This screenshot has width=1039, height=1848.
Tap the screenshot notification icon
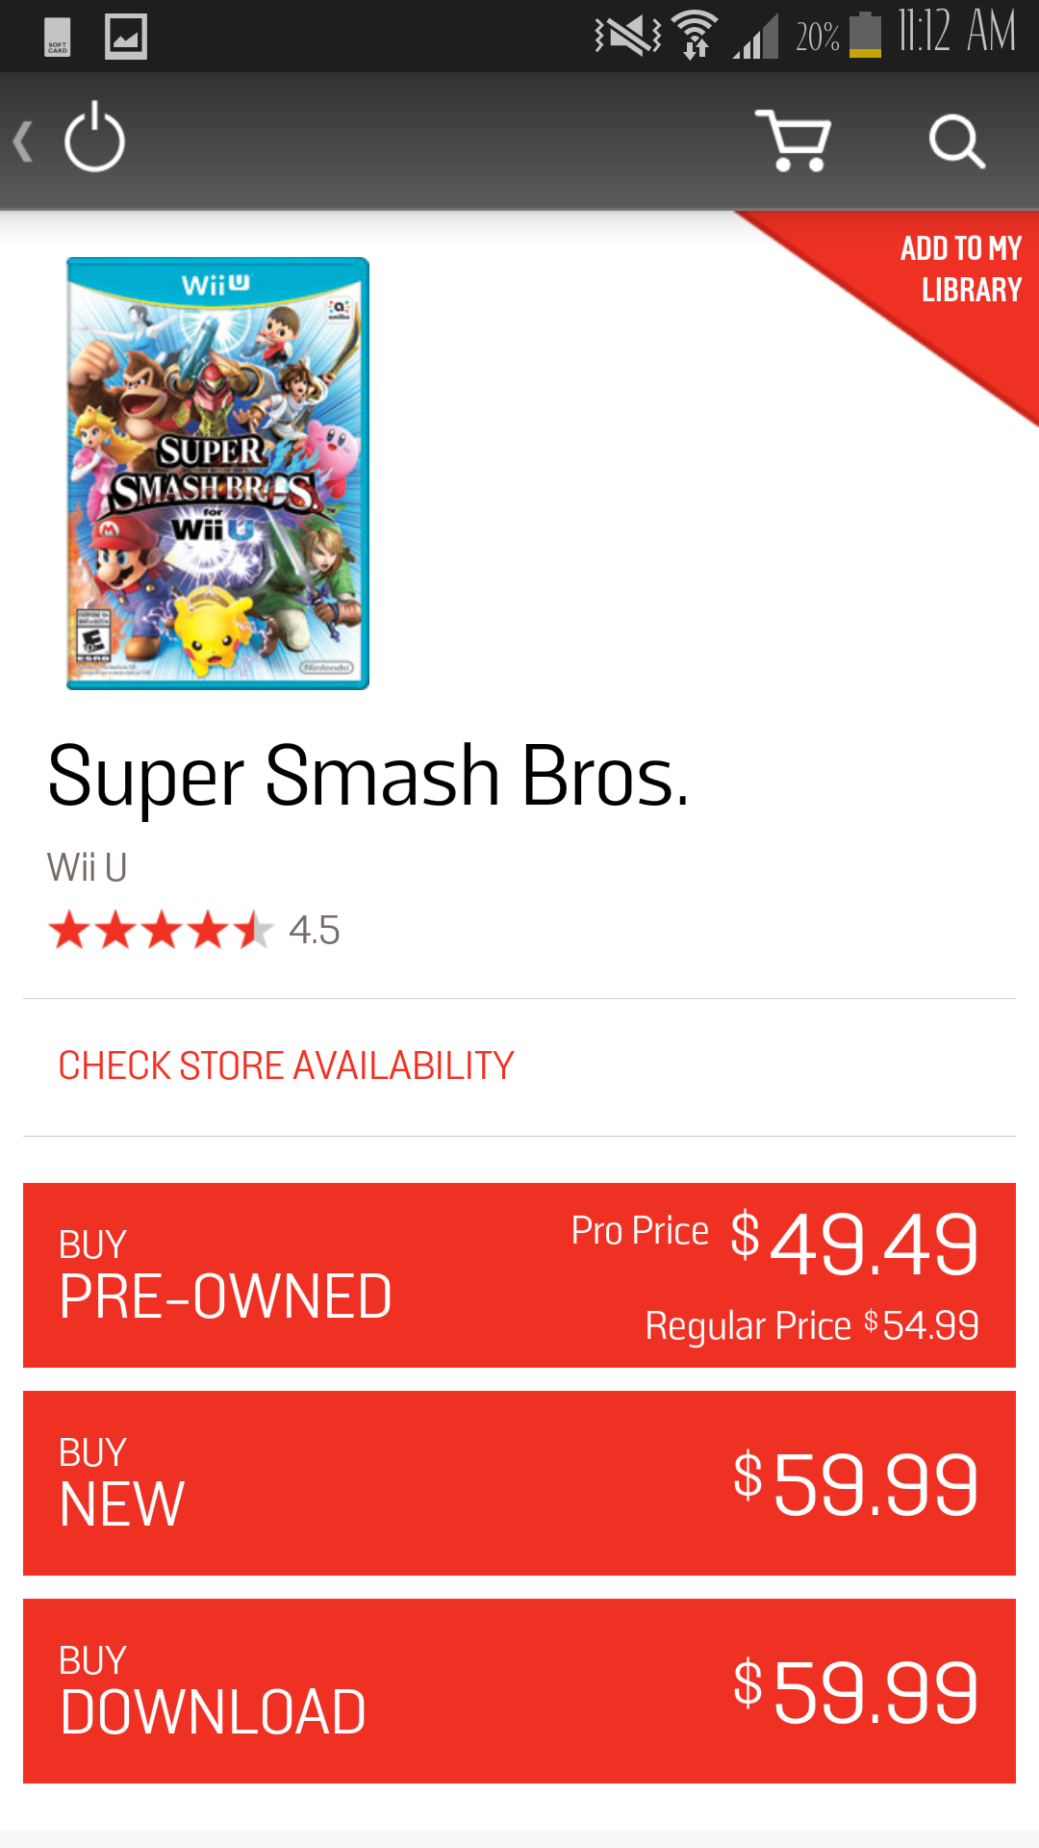(x=126, y=37)
